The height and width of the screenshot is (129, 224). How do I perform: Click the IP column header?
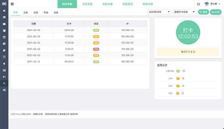(x=127, y=24)
